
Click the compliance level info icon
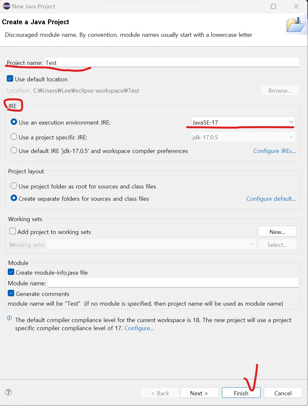point(9,318)
